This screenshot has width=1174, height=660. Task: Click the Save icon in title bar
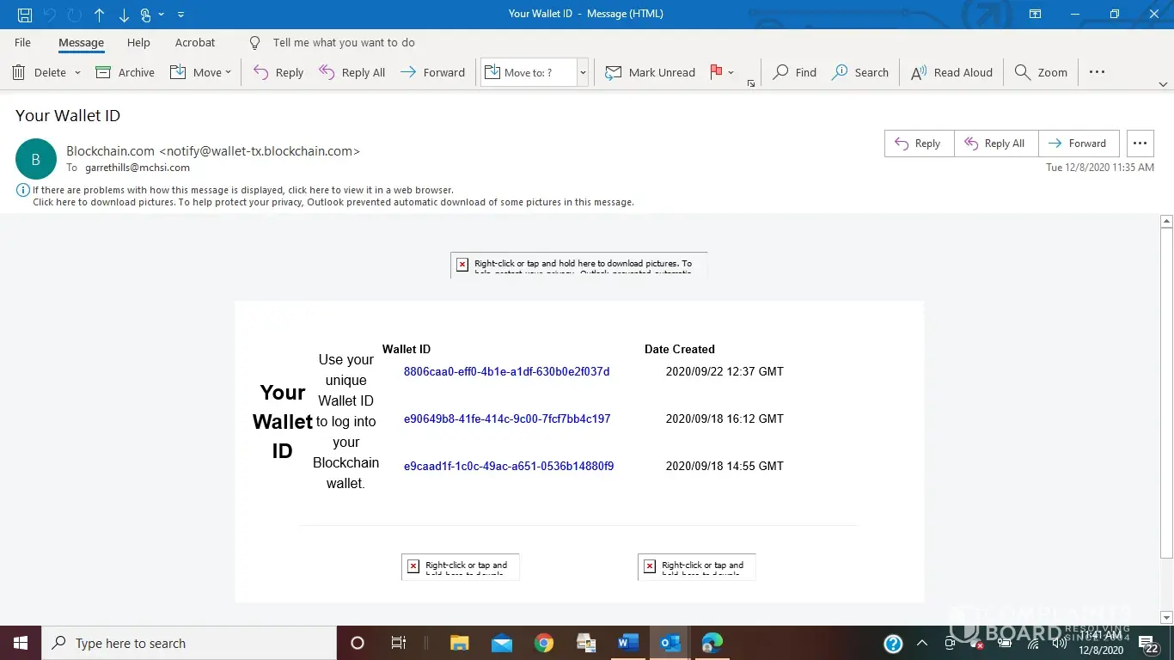click(25, 15)
